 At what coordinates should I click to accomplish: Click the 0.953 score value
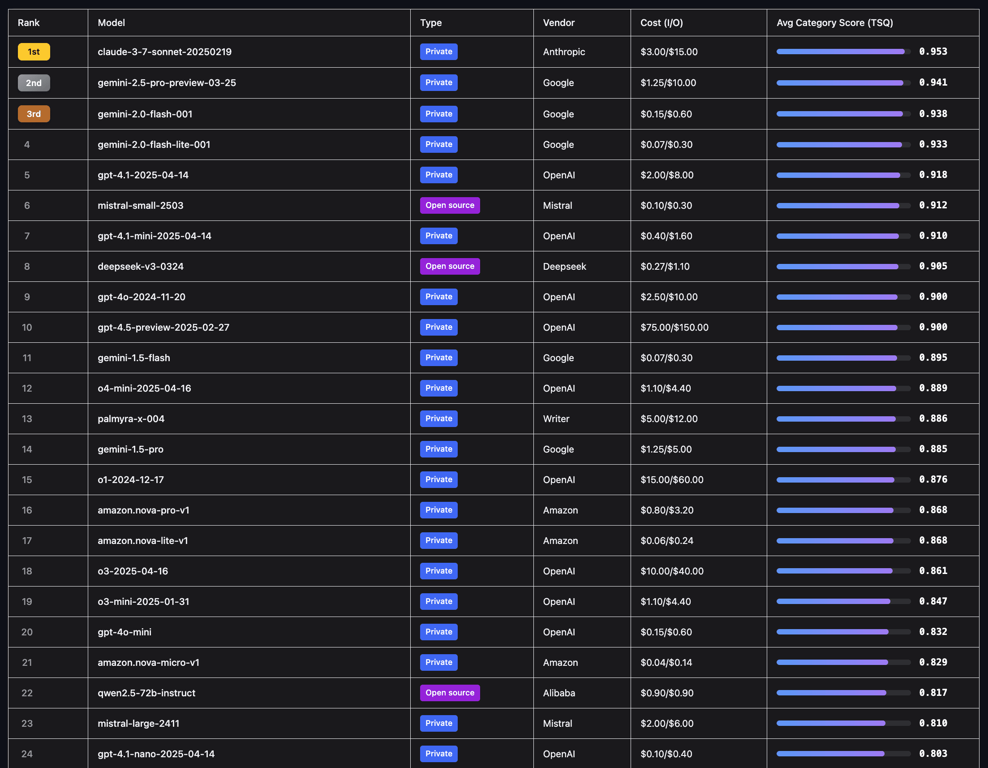click(933, 52)
